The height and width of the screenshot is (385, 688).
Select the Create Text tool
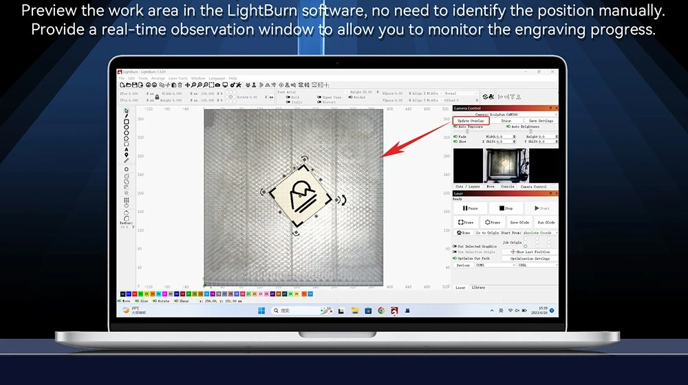(x=127, y=149)
